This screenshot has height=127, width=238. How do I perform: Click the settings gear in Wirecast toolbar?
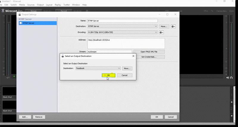click(x=87, y=11)
